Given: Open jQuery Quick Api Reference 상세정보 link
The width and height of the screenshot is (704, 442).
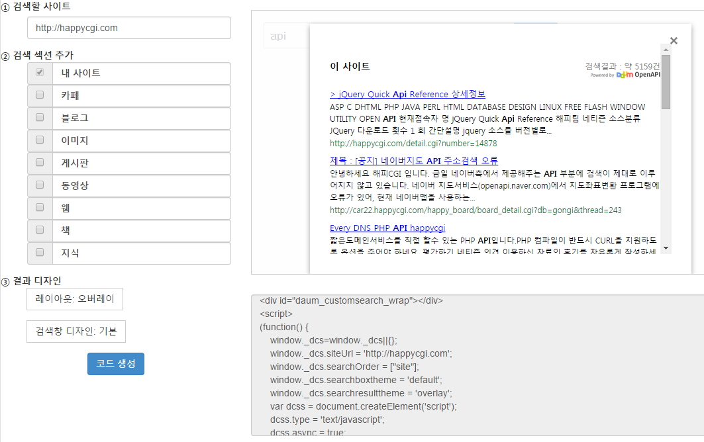Looking at the screenshot, I should pyautogui.click(x=407, y=94).
